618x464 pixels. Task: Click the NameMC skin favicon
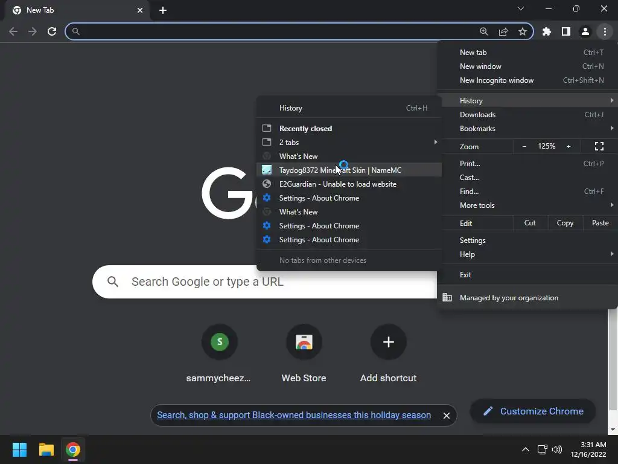[x=267, y=170]
